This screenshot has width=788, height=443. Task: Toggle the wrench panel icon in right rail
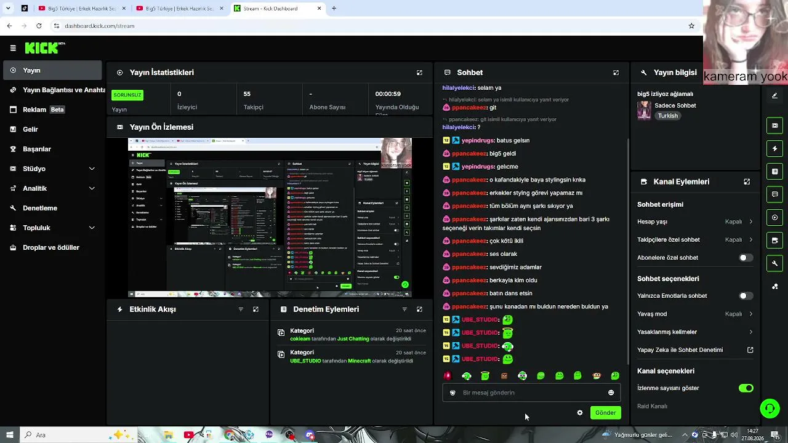tap(774, 263)
